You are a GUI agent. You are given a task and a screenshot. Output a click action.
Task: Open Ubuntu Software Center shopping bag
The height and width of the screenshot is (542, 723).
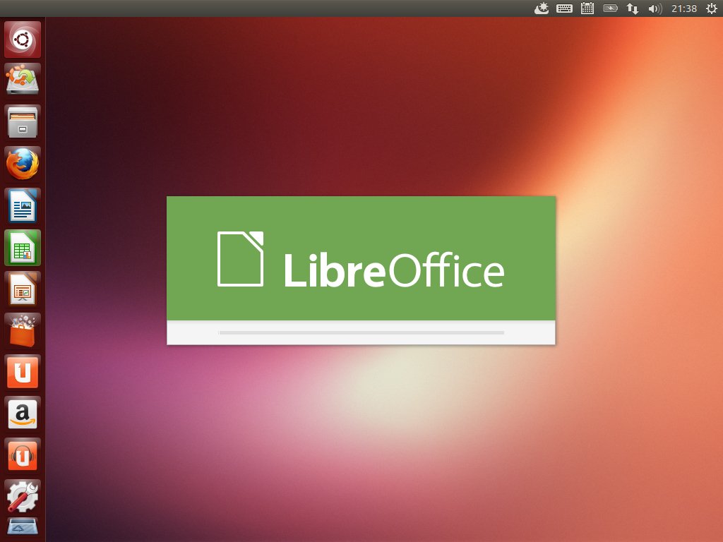point(23,330)
